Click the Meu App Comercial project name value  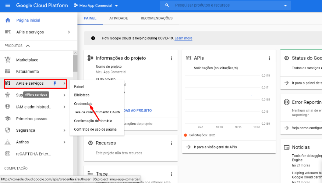111,72
